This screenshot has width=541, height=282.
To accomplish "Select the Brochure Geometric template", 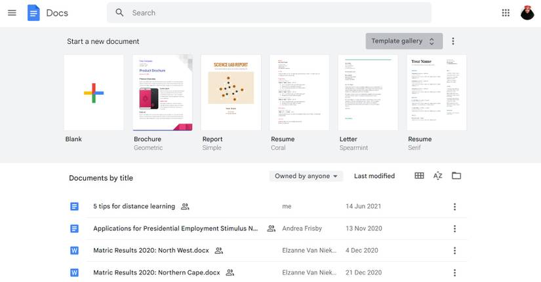I will point(162,93).
